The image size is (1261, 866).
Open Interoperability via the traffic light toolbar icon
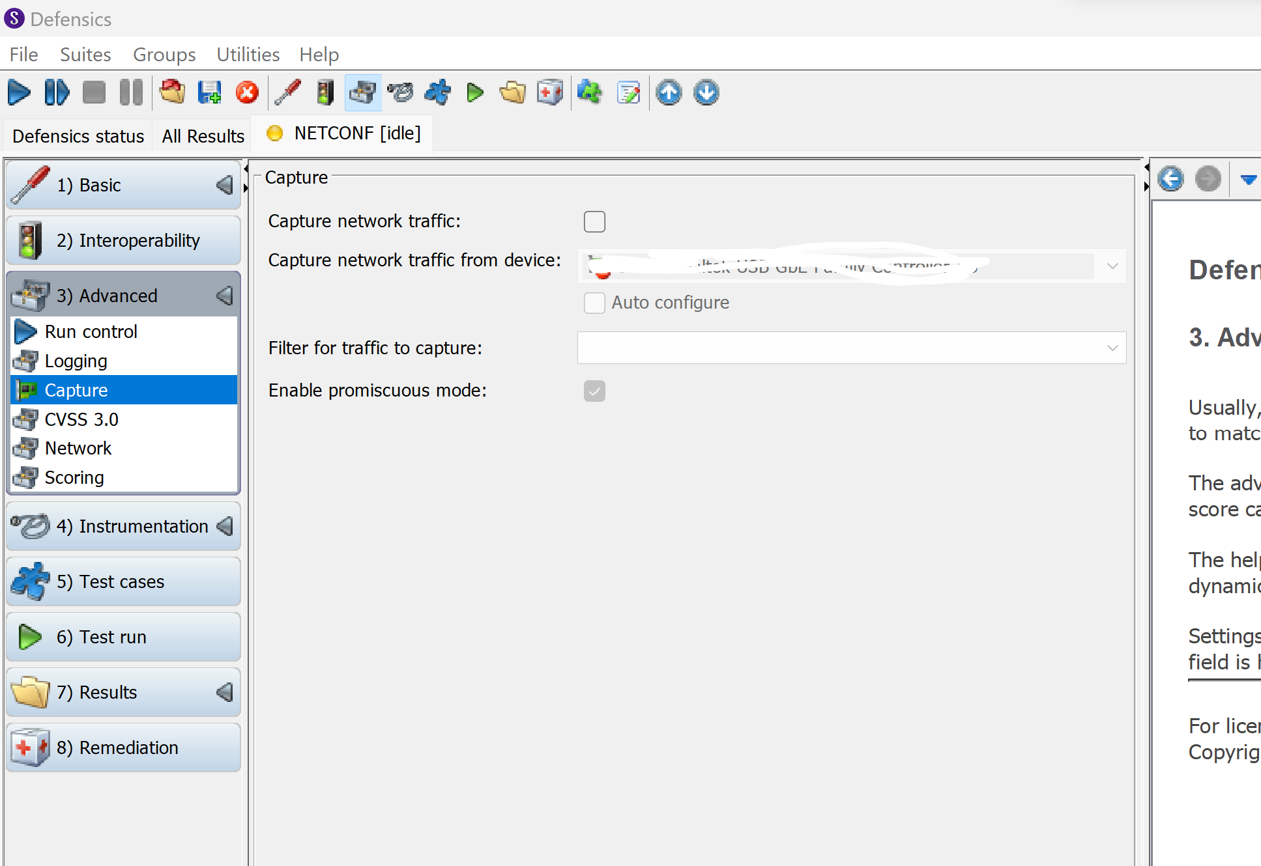(x=325, y=92)
